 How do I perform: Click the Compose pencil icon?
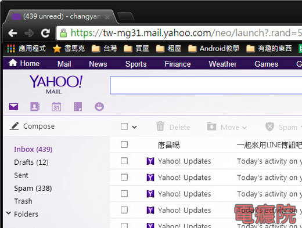(14, 126)
